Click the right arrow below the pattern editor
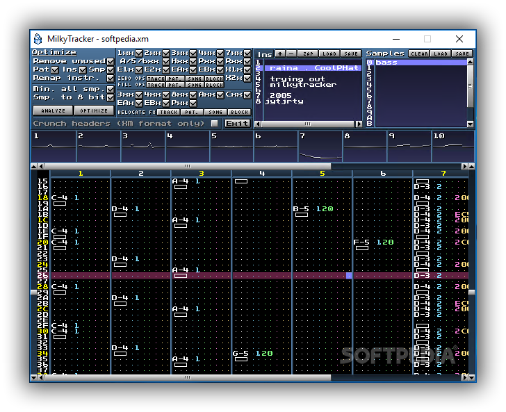Viewport: 506px width, 412px height. [x=464, y=377]
